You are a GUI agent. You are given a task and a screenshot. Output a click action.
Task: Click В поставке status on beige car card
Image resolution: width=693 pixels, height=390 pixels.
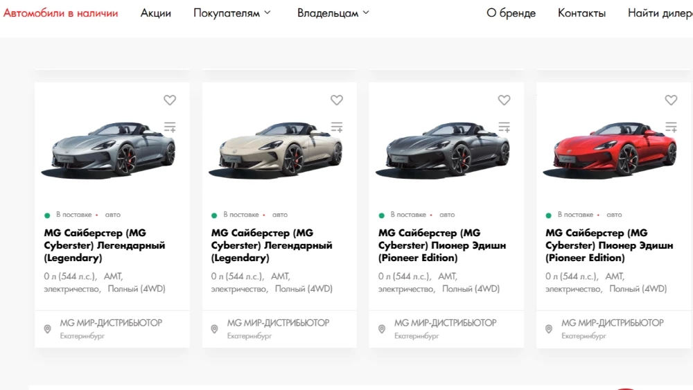coord(241,215)
